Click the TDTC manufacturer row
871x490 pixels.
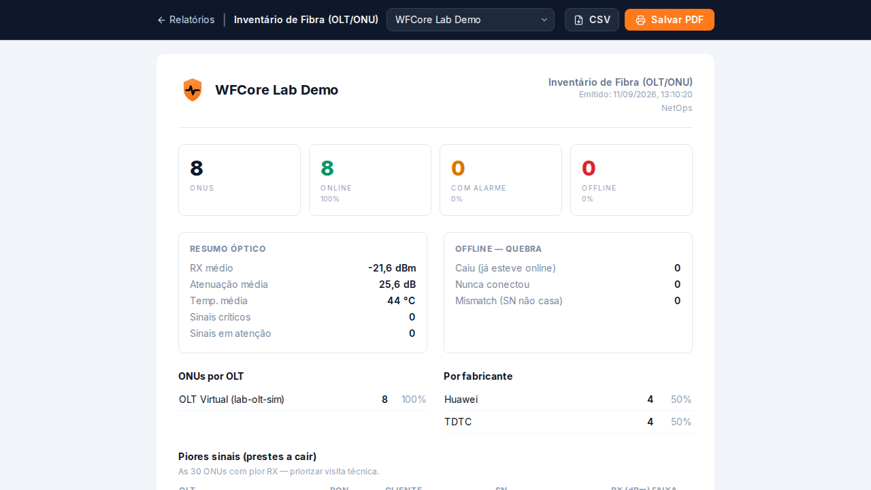(x=568, y=422)
